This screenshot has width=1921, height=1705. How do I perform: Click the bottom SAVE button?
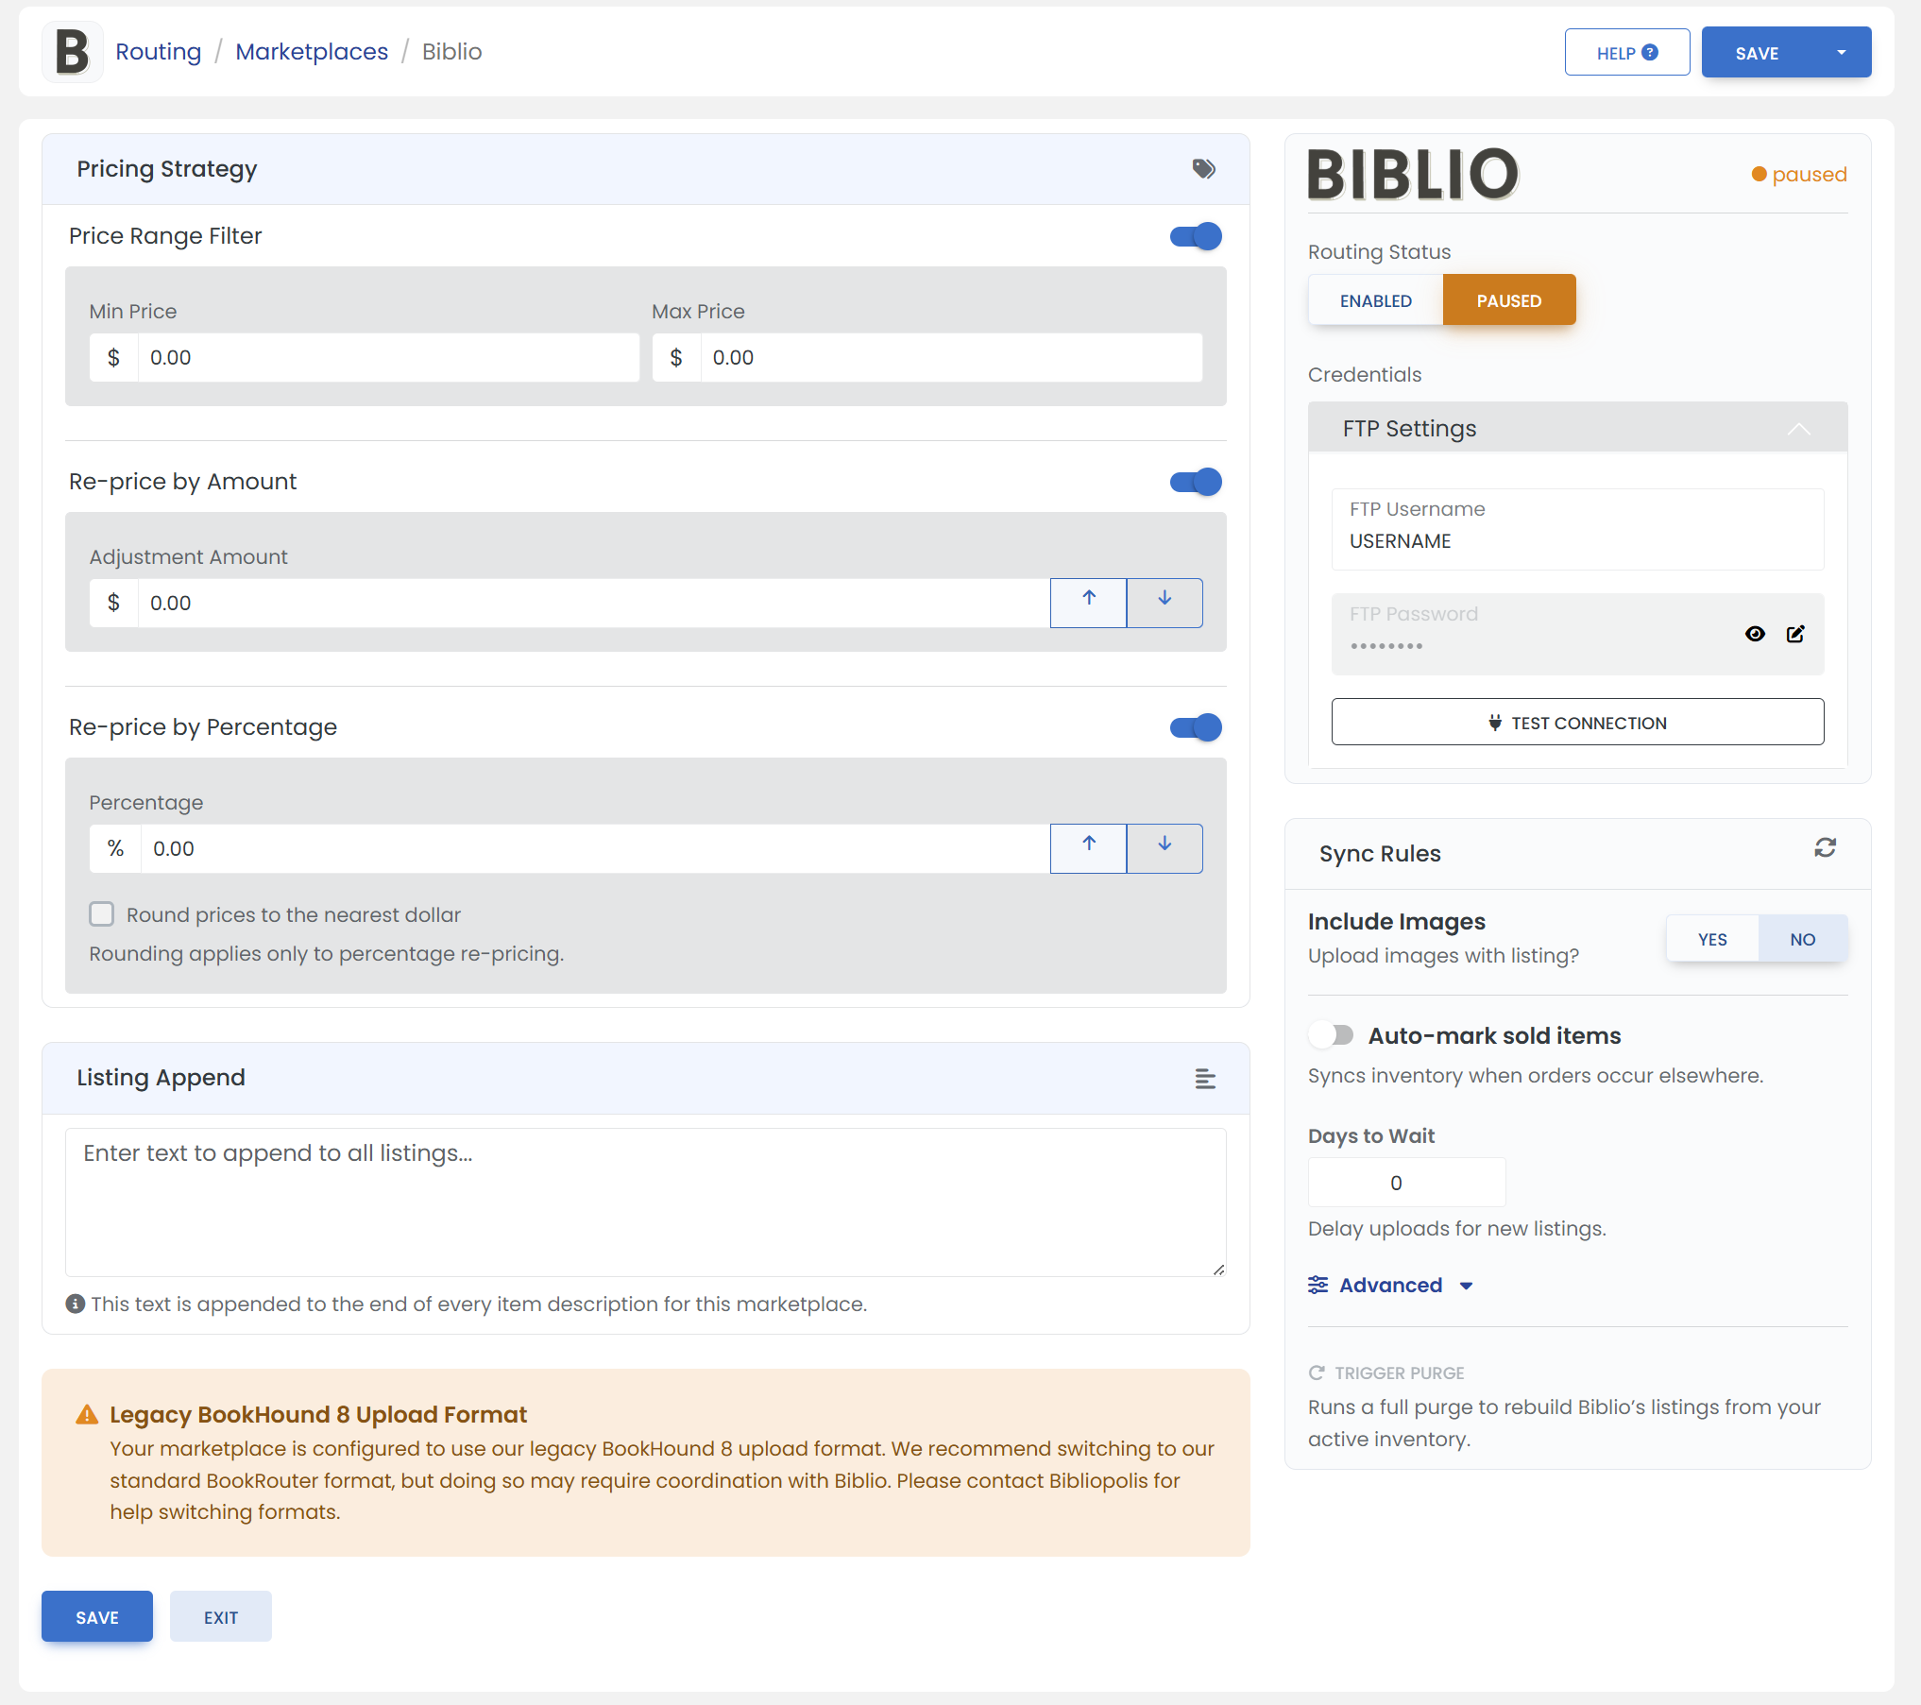pos(96,1616)
